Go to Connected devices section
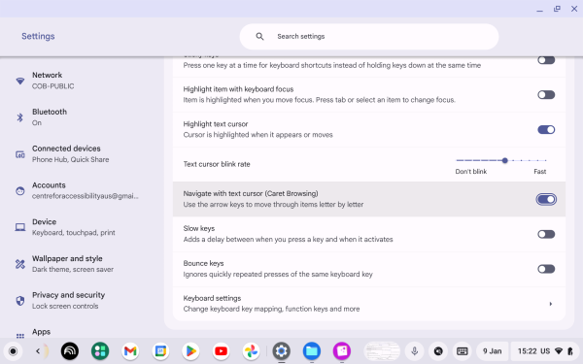583x364 pixels. (x=82, y=154)
